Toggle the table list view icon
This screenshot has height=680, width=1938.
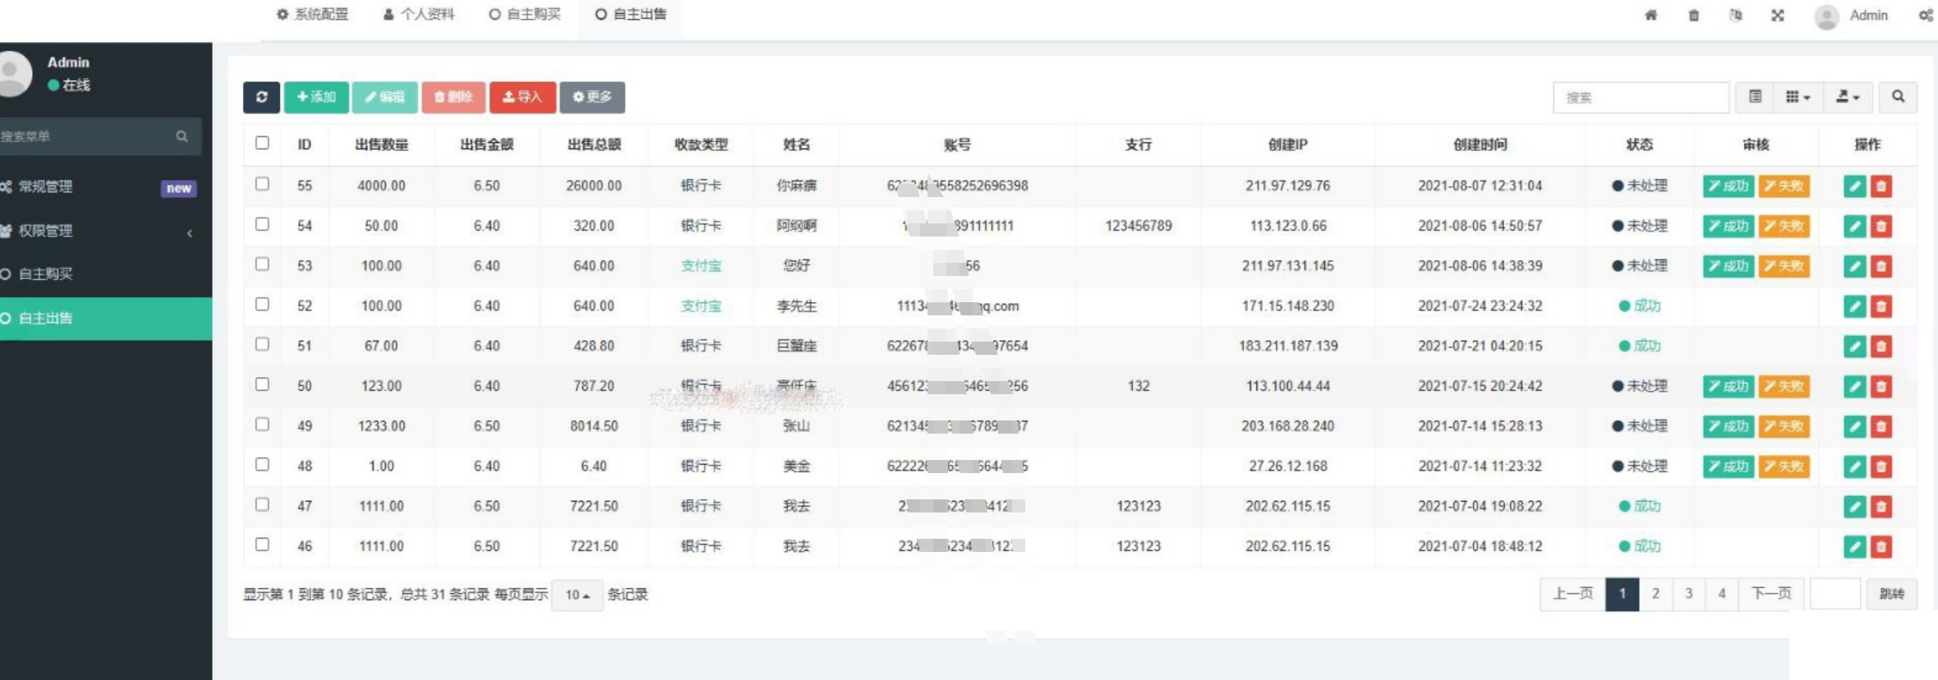click(x=1755, y=97)
